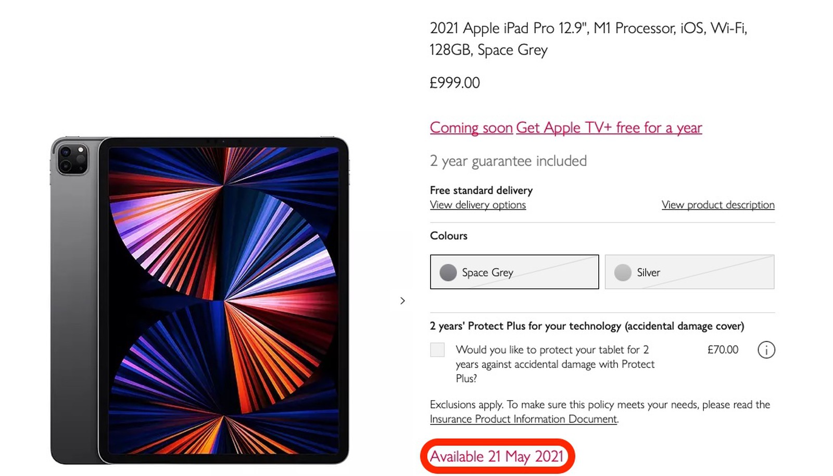
Task: Click the £999.00 product price
Action: [455, 83]
